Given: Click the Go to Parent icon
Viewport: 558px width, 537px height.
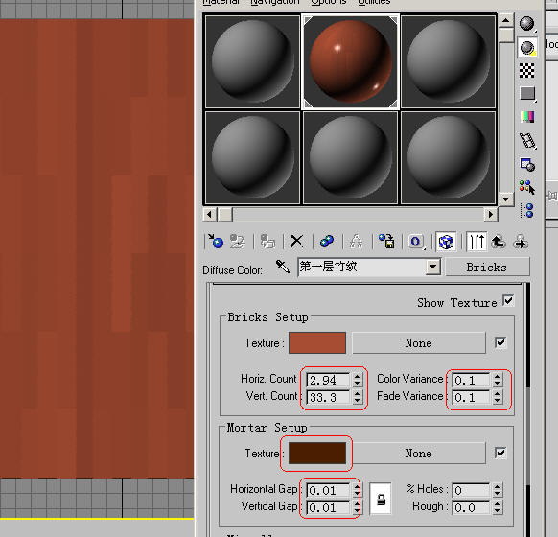Looking at the screenshot, I should click(499, 242).
